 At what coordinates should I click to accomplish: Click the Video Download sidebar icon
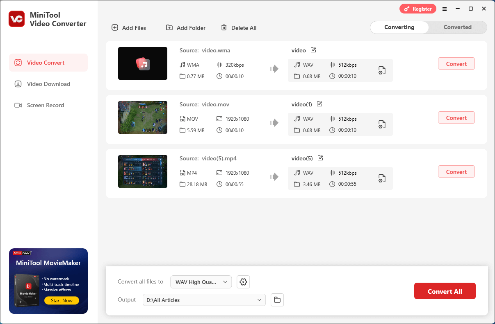(x=18, y=84)
